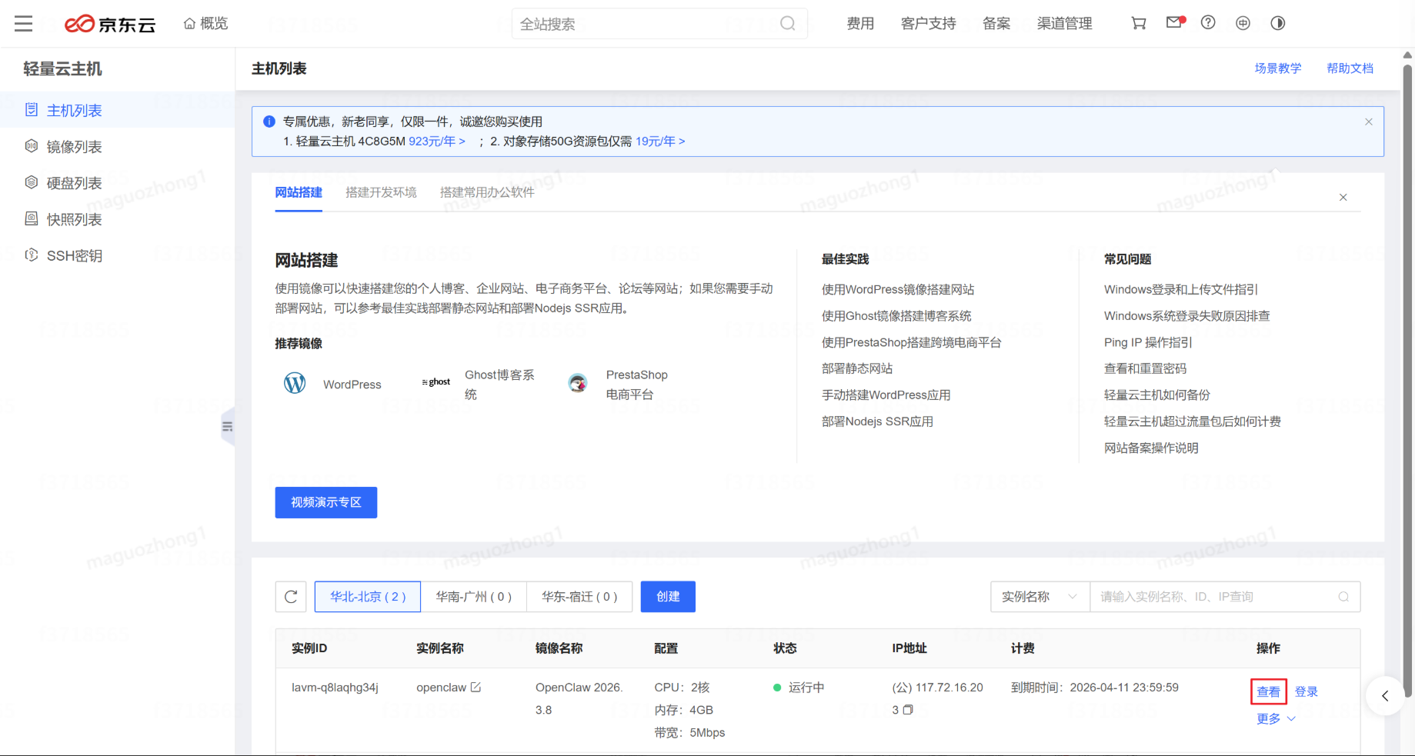Collapse the left sidebar handle
Image resolution: width=1415 pixels, height=756 pixels.
pyautogui.click(x=227, y=427)
